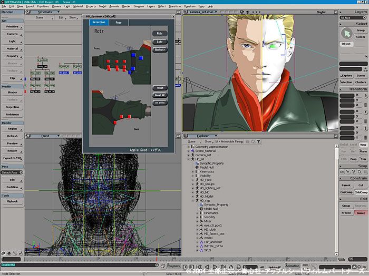
Task: Toggle curve snapping icon in Snap panel
Action: [354, 172]
